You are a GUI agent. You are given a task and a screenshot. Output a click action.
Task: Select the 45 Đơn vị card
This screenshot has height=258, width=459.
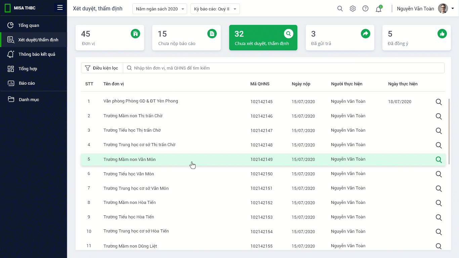[x=110, y=38]
